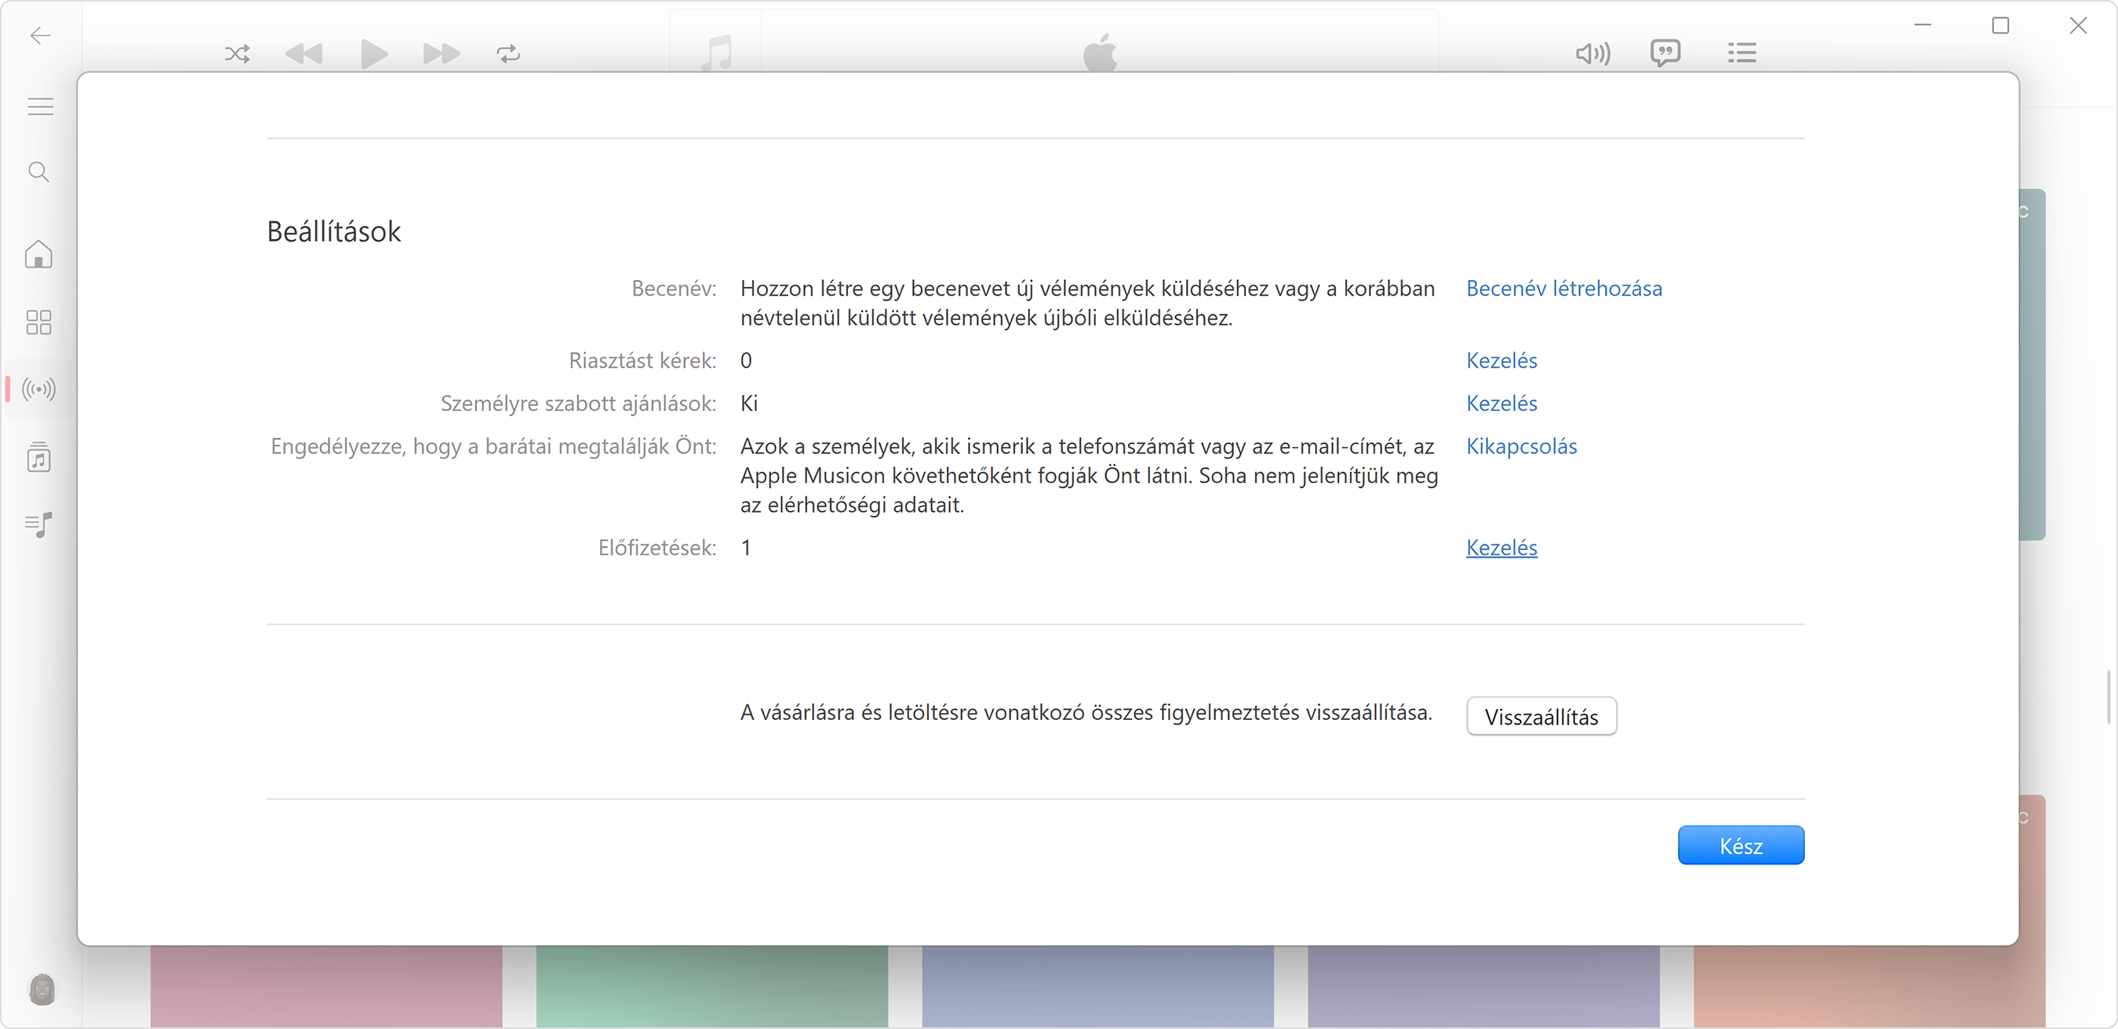Toggle repeat mode

pyautogui.click(x=508, y=53)
